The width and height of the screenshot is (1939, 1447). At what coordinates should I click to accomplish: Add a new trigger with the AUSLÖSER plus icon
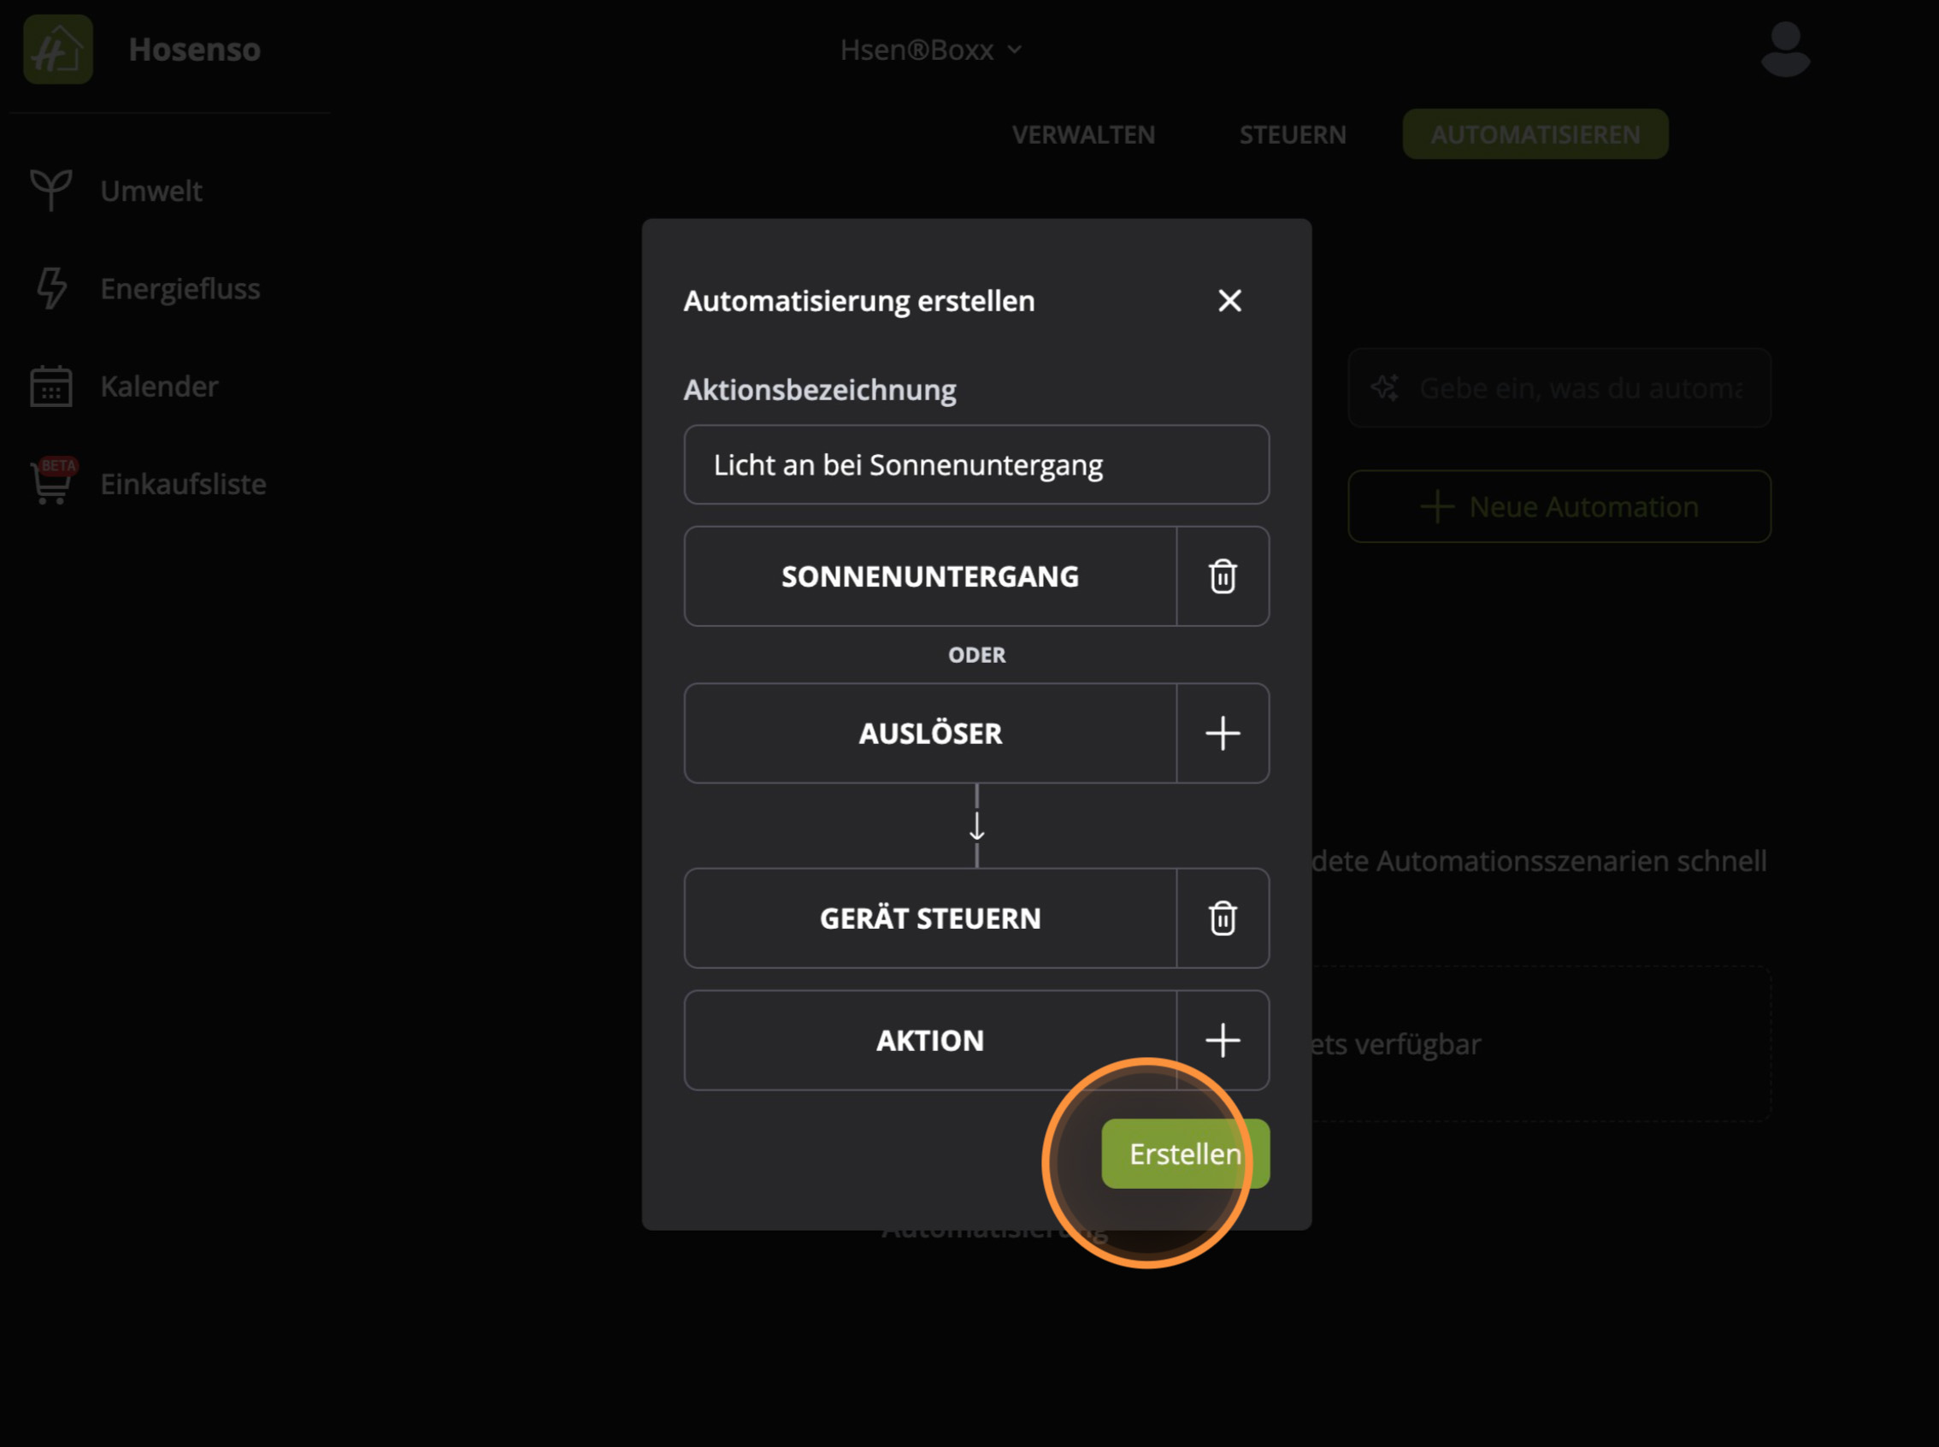[x=1222, y=733]
